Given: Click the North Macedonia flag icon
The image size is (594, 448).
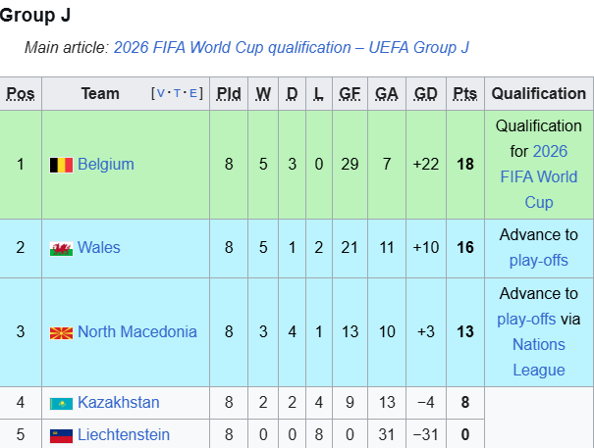Looking at the screenshot, I should point(61,332).
